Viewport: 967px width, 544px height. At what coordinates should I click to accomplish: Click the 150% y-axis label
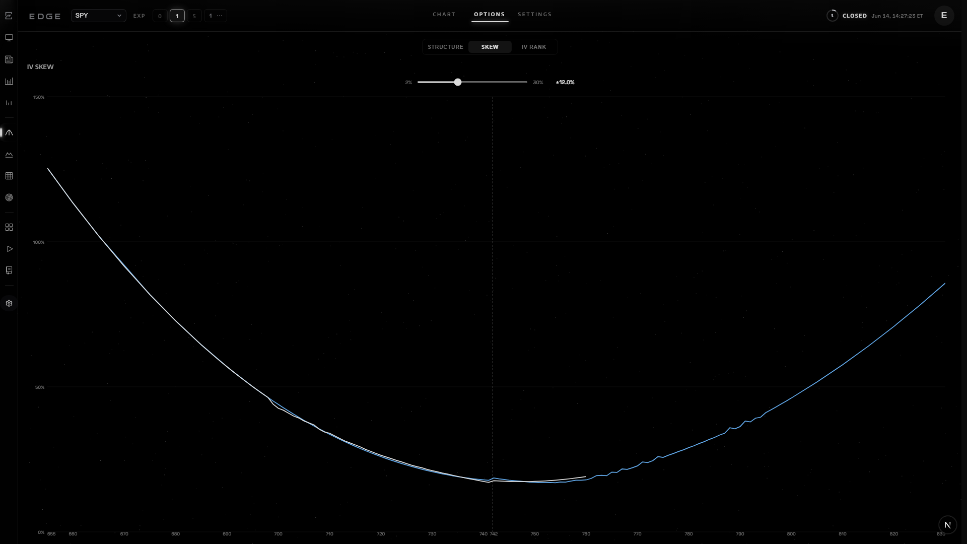pyautogui.click(x=39, y=97)
